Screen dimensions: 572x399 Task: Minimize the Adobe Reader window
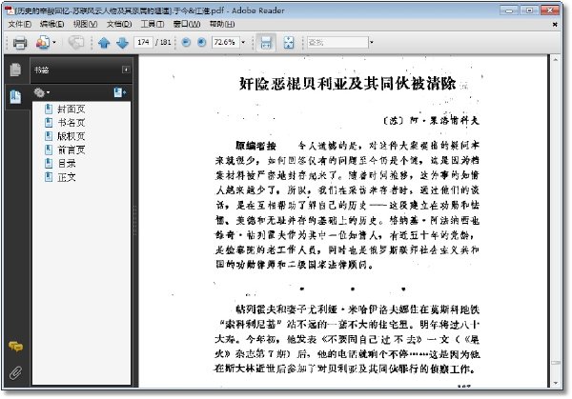[x=509, y=10]
